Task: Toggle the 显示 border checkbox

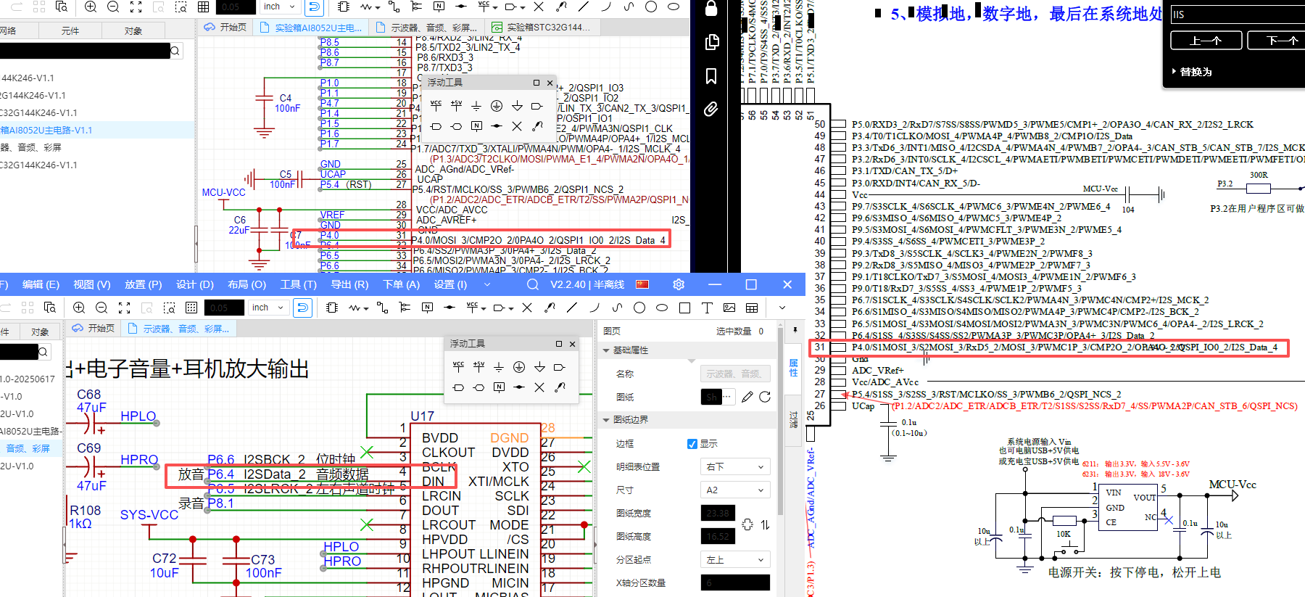Action: coord(692,443)
